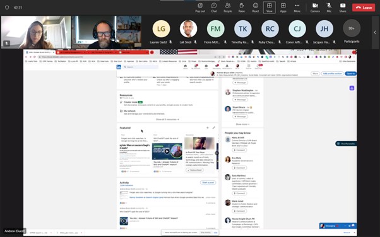The image size is (380, 237).
Task: Raise your hand in the meeting
Action: pyautogui.click(x=241, y=8)
